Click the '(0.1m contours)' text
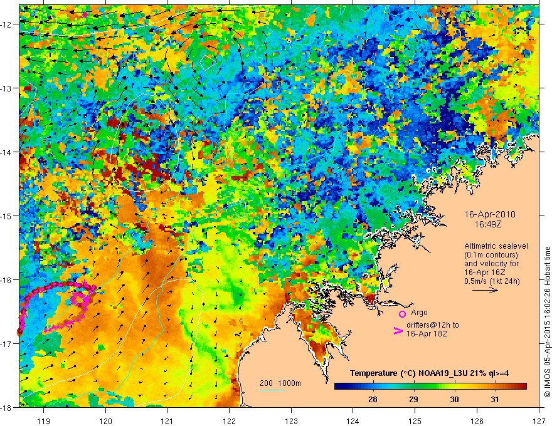The width and height of the screenshot is (552, 426). (491, 255)
